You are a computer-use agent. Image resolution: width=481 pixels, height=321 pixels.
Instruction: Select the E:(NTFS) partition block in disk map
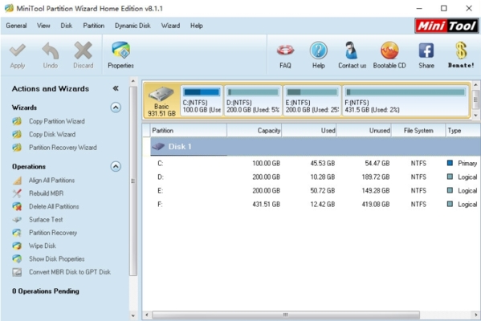[312, 100]
